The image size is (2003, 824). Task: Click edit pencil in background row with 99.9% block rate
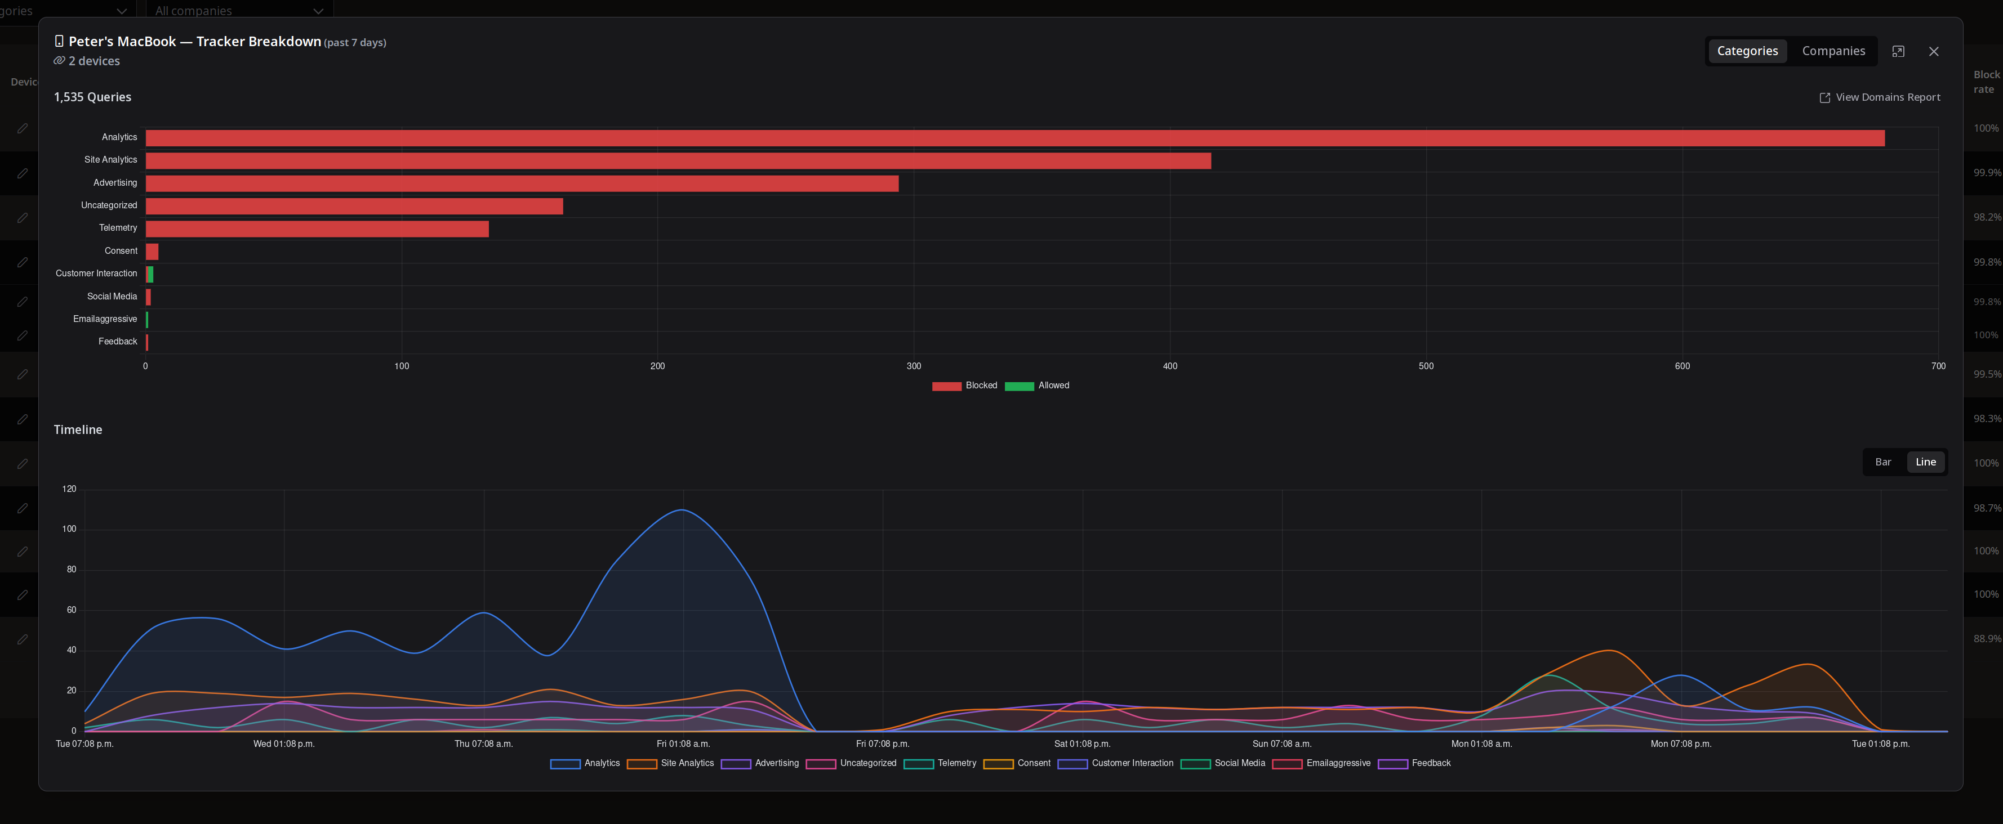[x=23, y=173]
